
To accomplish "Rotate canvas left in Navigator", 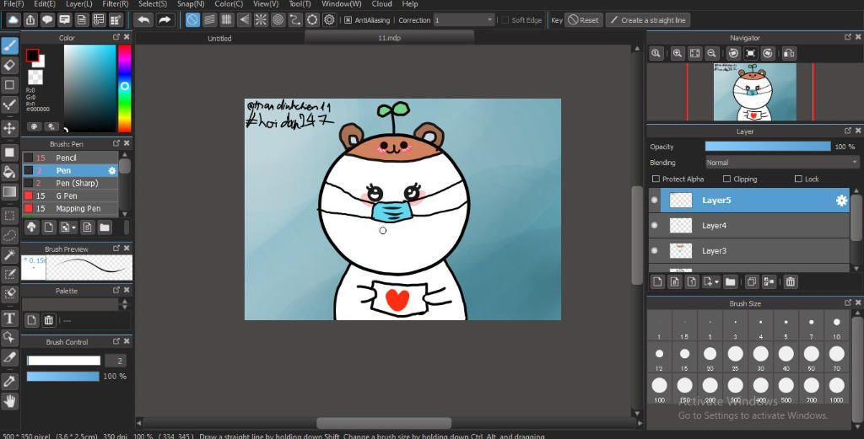I will pos(733,53).
